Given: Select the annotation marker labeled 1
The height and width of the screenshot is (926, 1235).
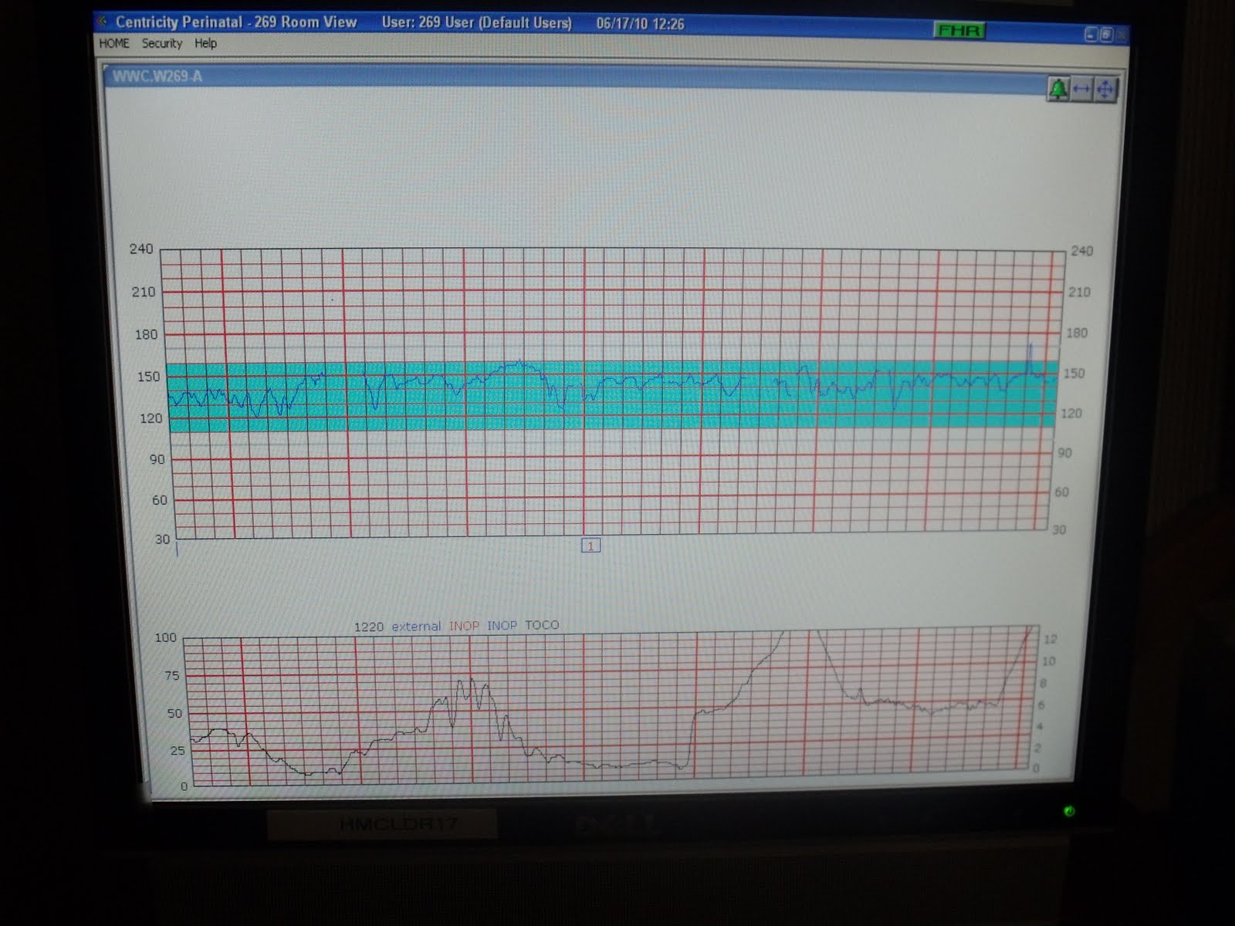Looking at the screenshot, I should [590, 546].
